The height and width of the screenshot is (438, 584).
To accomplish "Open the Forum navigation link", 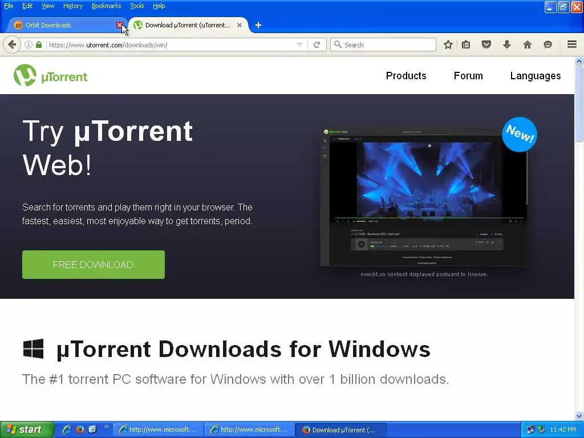I will click(x=468, y=76).
